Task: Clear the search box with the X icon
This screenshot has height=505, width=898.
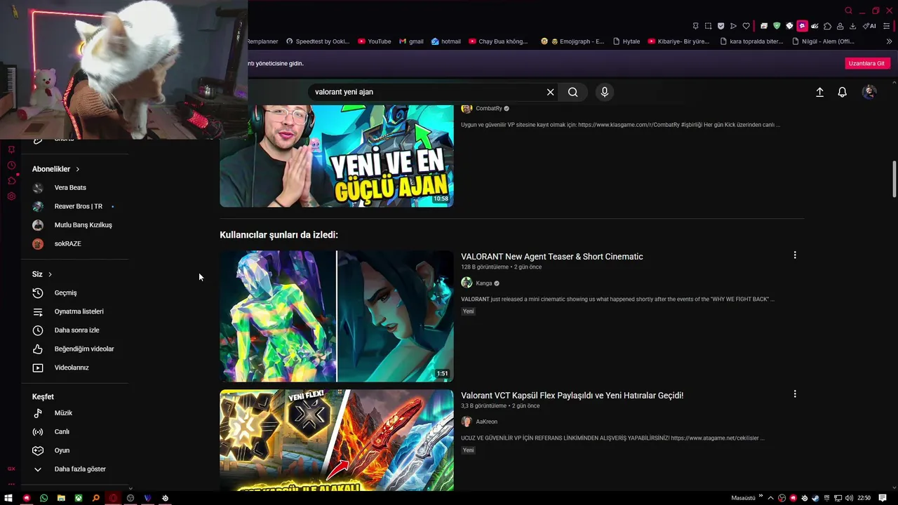Action: click(x=550, y=92)
